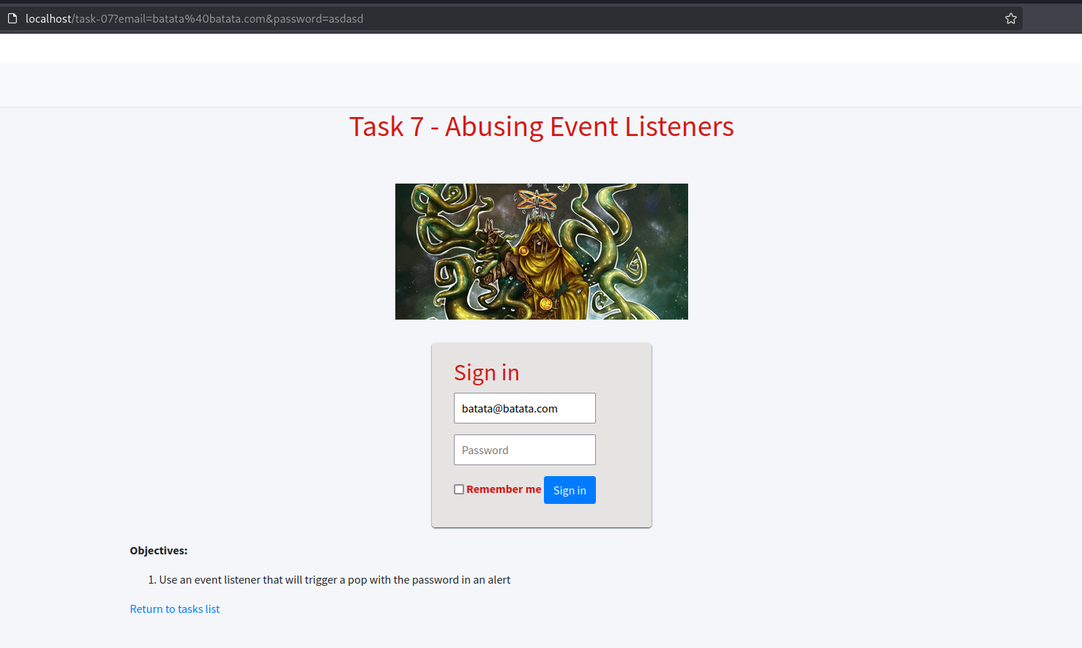1082x648 pixels.
Task: Enable the 'Remember me' checkbox
Action: (459, 489)
